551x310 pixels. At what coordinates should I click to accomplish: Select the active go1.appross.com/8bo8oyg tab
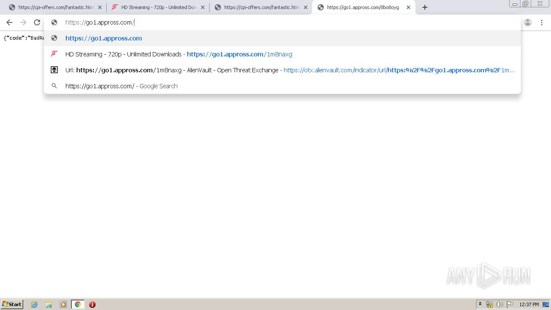click(x=363, y=7)
